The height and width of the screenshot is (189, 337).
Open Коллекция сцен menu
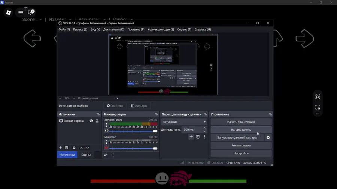tap(161, 30)
